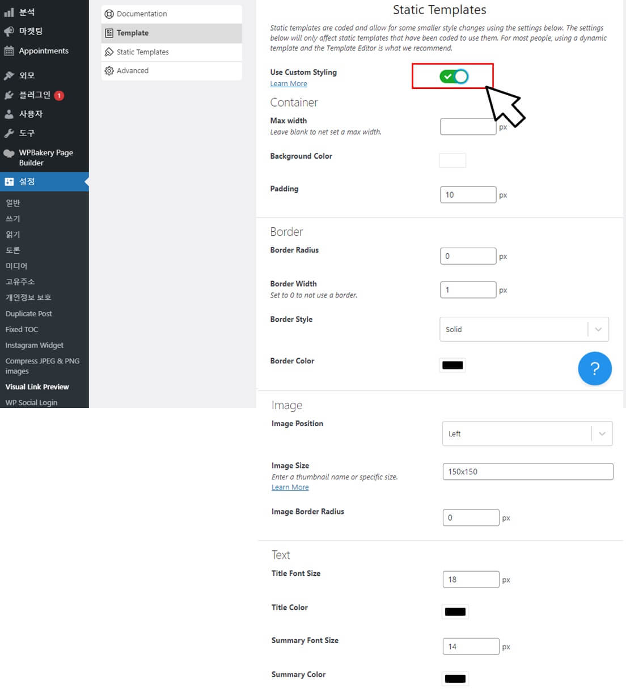Viewport: 626px width, 689px height.
Task: Open 마케팅 menu in sidebar
Action: (x=44, y=31)
